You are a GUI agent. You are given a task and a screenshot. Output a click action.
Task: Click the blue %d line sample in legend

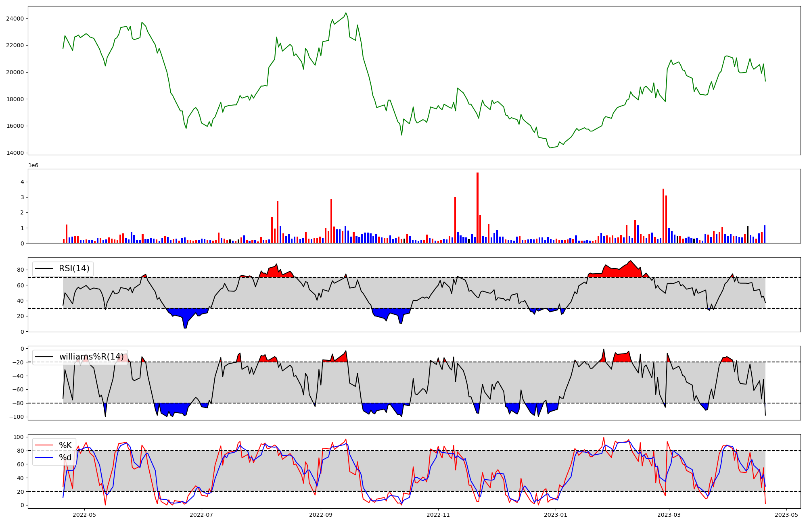click(x=44, y=457)
